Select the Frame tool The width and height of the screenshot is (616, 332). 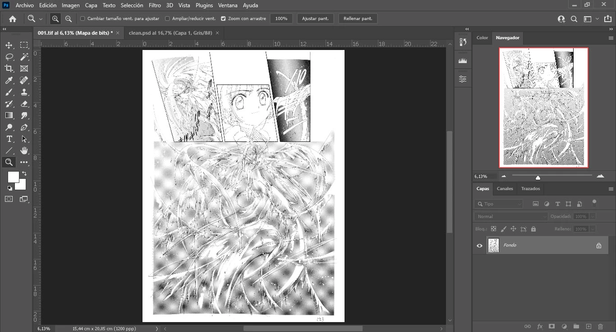(24, 68)
